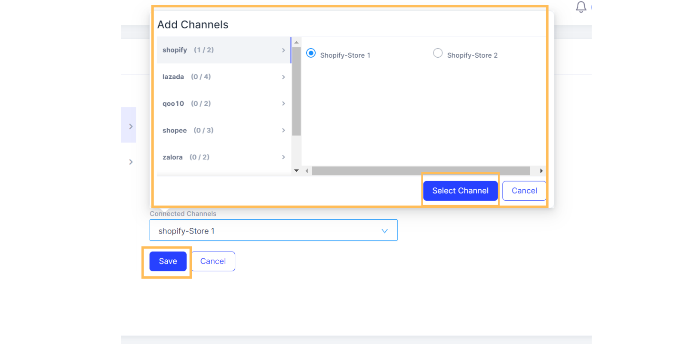This screenshot has height=344, width=688.
Task: Click the Connected Channels label
Action: (183, 214)
